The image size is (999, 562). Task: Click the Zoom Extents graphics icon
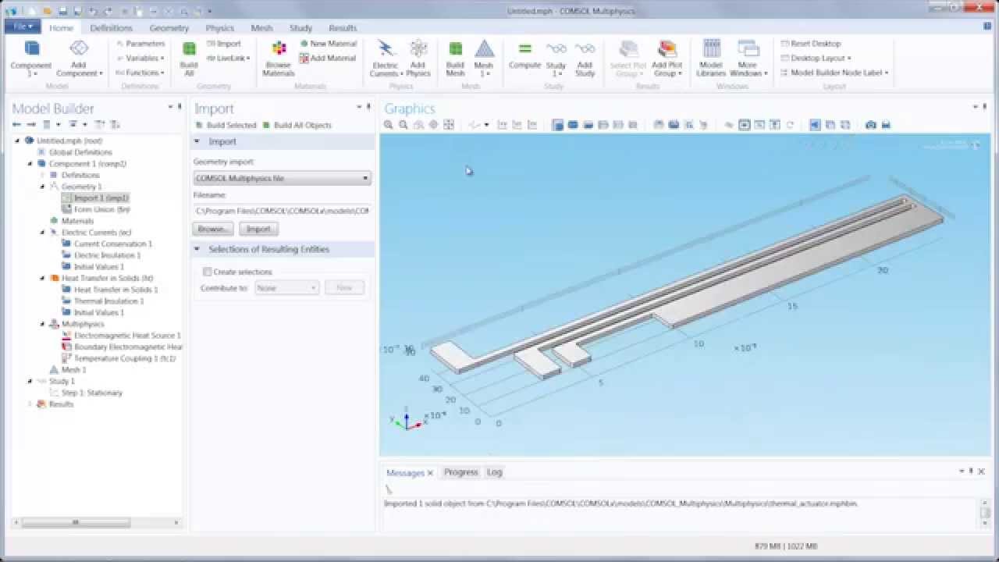click(449, 125)
